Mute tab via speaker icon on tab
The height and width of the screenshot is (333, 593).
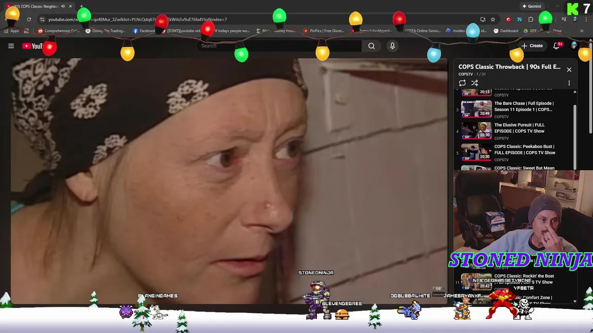tap(63, 6)
